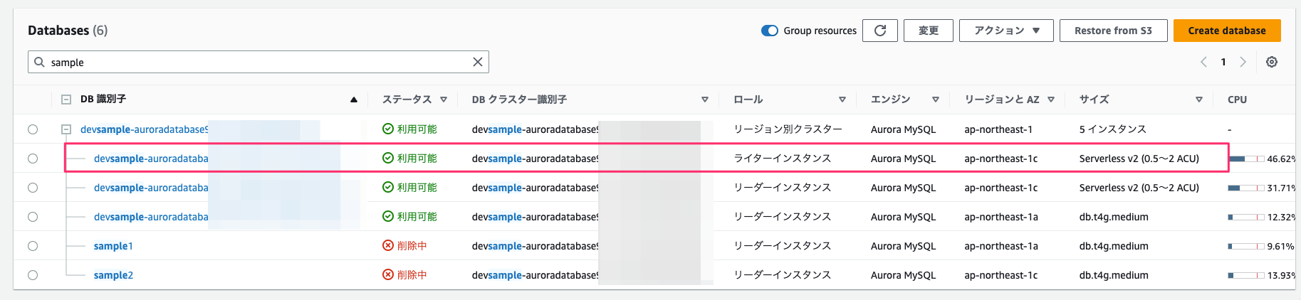The height and width of the screenshot is (300, 1301).
Task: Go to next page arrow
Action: (1243, 62)
